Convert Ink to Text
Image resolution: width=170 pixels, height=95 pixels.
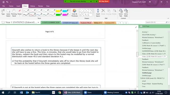tap(121, 13)
